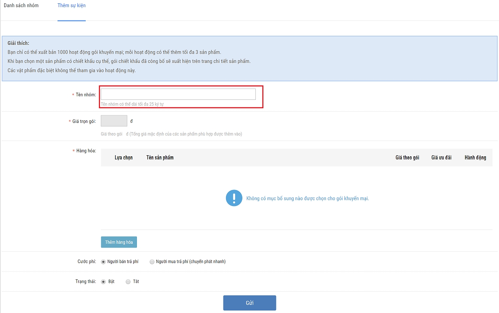The height and width of the screenshot is (313, 499).
Task: Enable the Bật status radio button
Action: [103, 282]
